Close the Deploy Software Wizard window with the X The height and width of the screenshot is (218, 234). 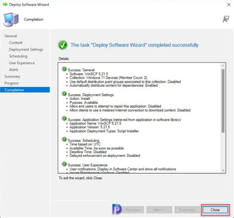tap(229, 5)
